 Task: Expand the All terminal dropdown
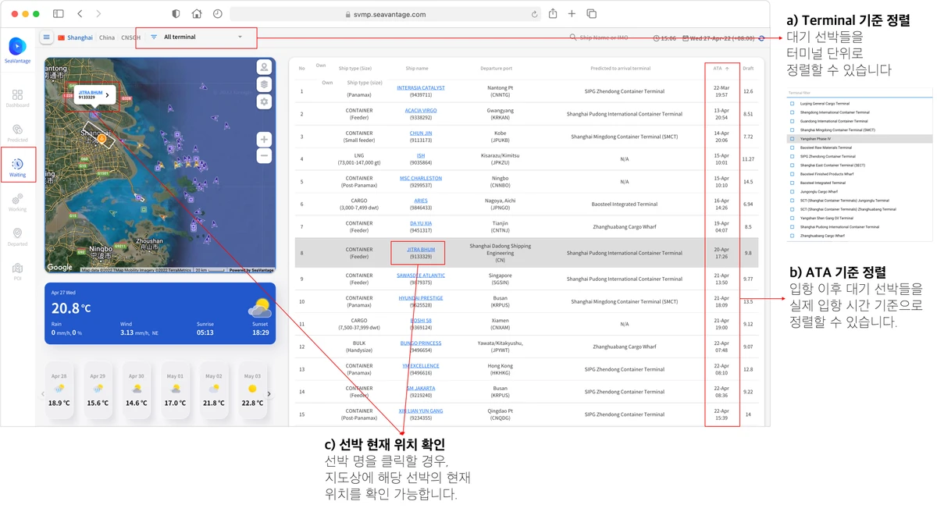coord(196,37)
